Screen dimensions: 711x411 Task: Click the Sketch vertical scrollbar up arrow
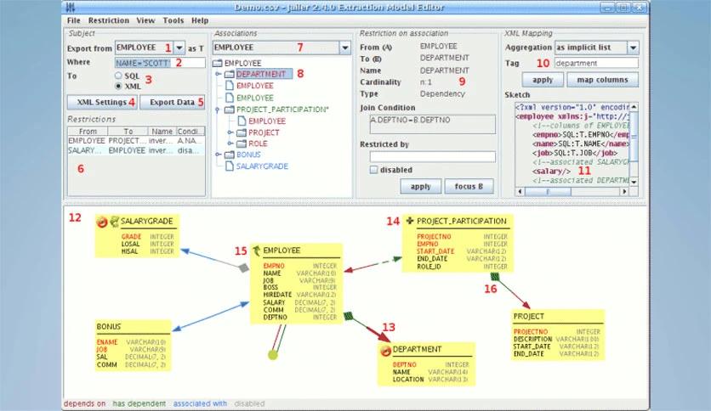click(634, 107)
